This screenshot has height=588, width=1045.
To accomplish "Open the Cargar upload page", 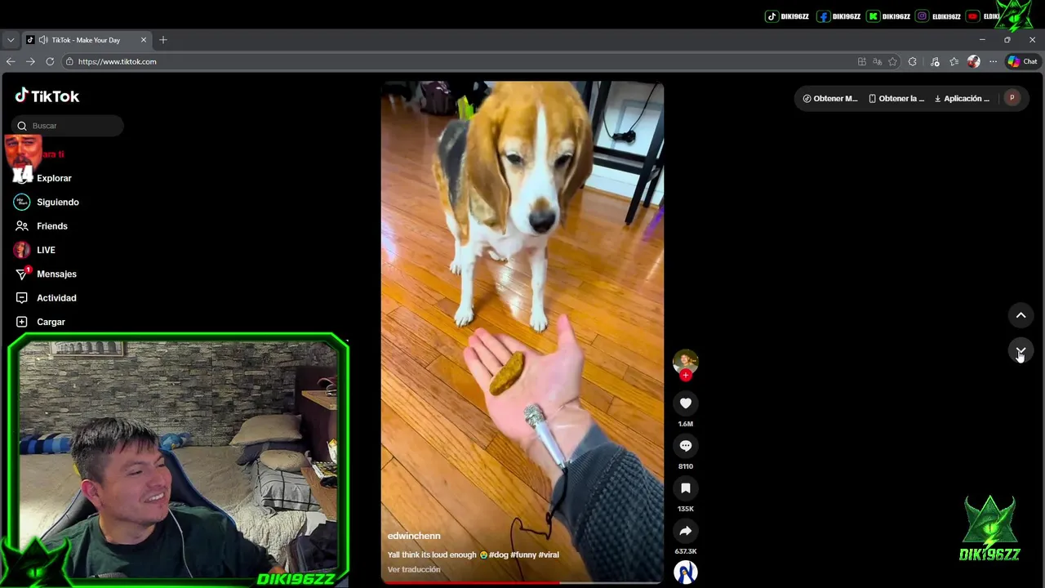I will 51,322.
